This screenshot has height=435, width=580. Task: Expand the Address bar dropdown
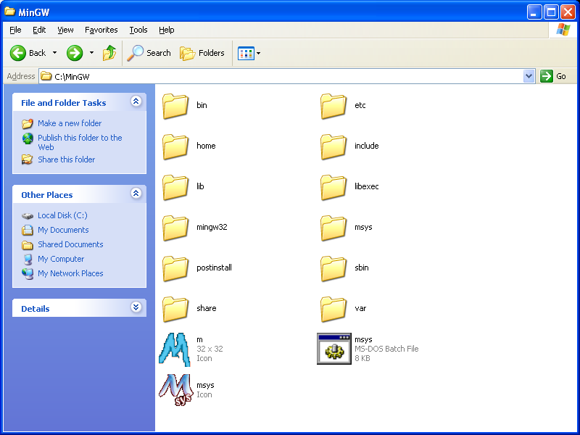point(529,76)
